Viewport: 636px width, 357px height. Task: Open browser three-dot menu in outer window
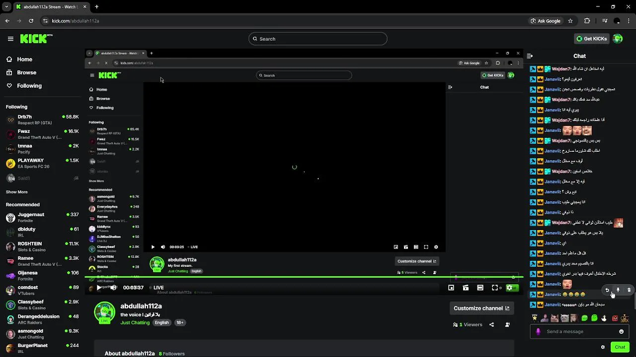(629, 21)
